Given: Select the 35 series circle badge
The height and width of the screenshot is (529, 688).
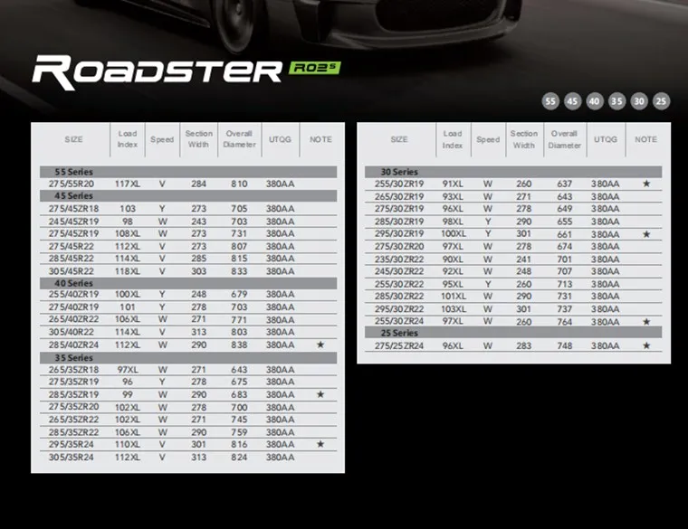Looking at the screenshot, I should pyautogui.click(x=616, y=101).
